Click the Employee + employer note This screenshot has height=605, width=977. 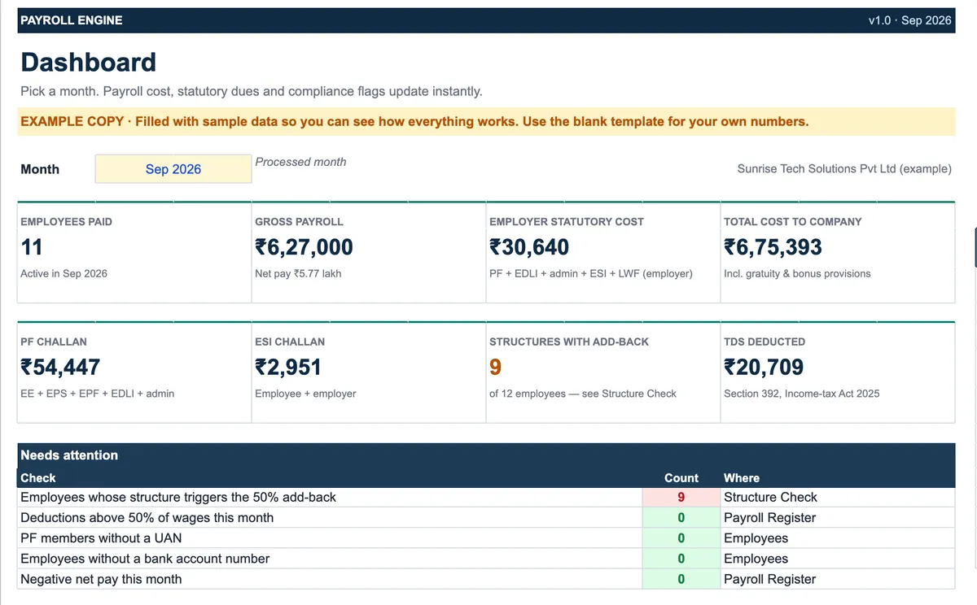(305, 394)
